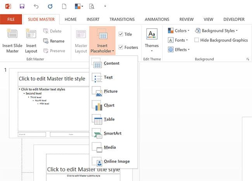Uncheck the Footers checkbox
This screenshot has height=181, width=252.
[121, 47]
